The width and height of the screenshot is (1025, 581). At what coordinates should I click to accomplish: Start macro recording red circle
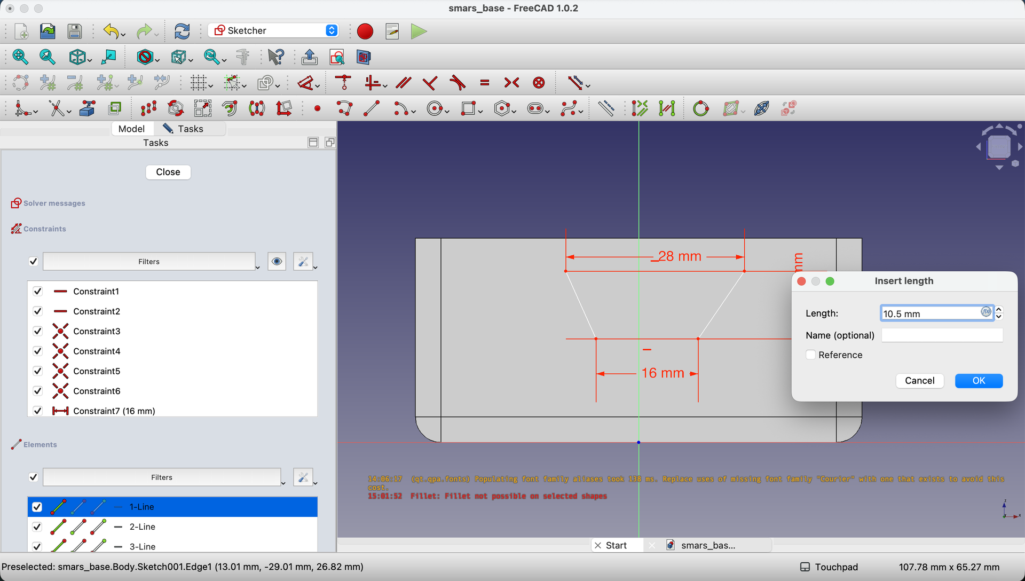365,32
